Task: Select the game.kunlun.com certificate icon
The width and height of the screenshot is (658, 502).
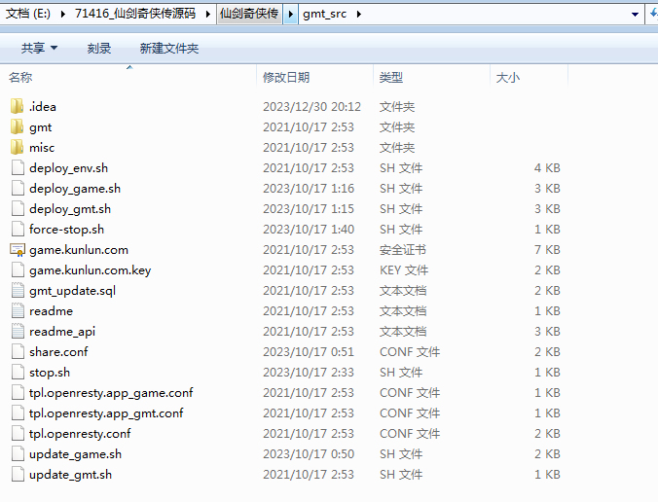Action: click(x=18, y=250)
